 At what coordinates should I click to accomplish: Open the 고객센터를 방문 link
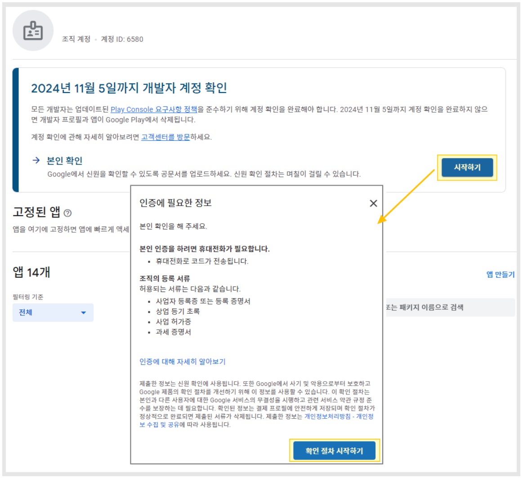pyautogui.click(x=165, y=137)
